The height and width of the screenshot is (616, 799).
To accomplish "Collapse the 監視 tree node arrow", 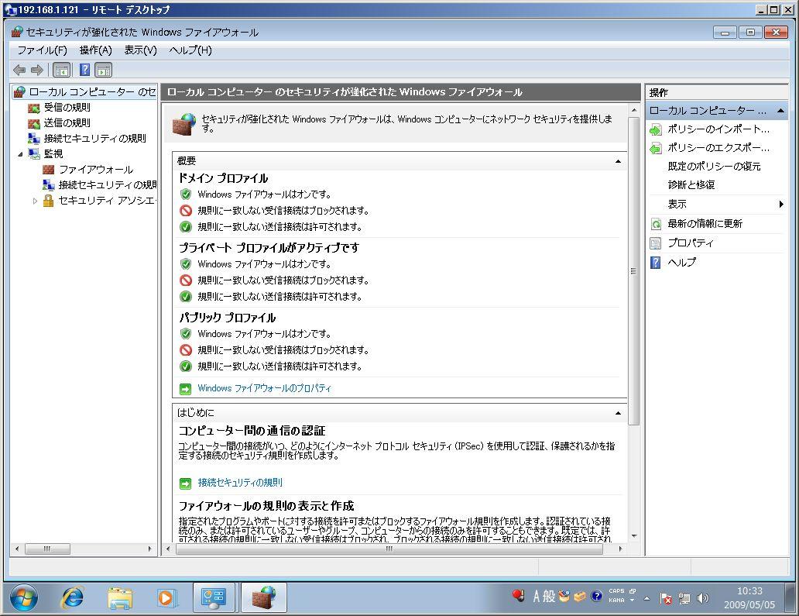I will (20, 153).
